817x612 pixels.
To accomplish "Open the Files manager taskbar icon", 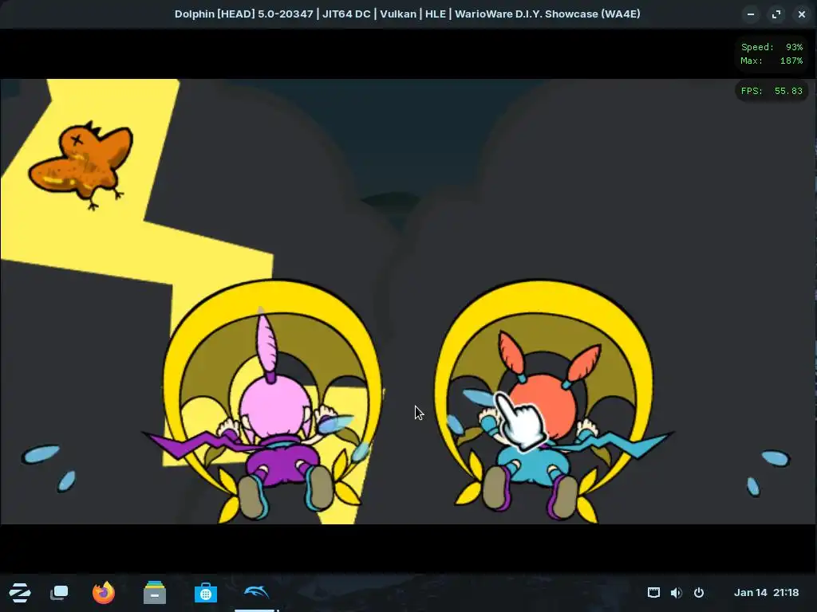I will point(155,592).
